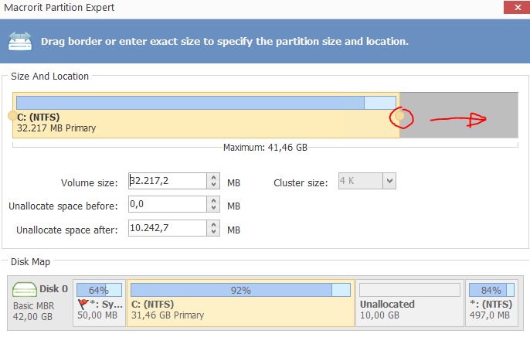The image size is (530, 344).
Task: Decrease Unallocate space after value
Action: coord(213,232)
